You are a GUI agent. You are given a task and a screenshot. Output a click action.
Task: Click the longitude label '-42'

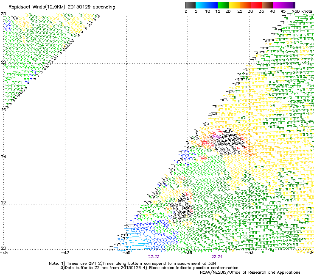65,253
